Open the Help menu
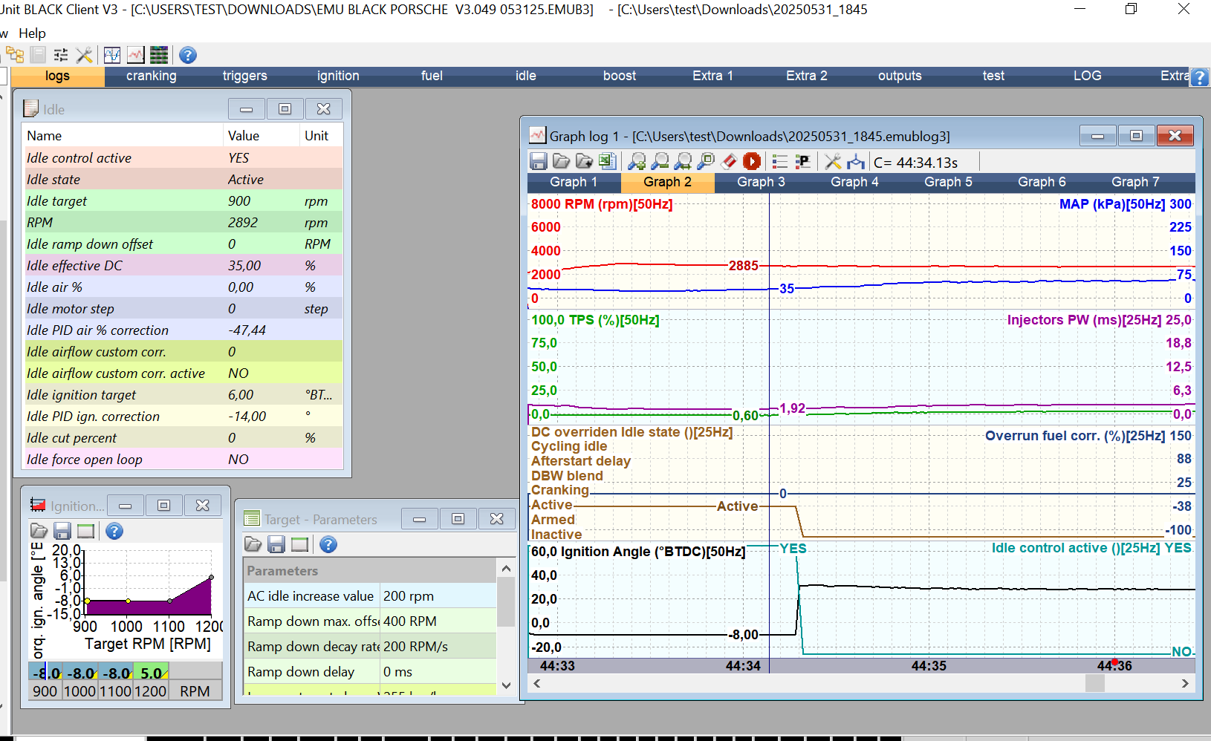This screenshot has width=1211, height=741. click(32, 33)
